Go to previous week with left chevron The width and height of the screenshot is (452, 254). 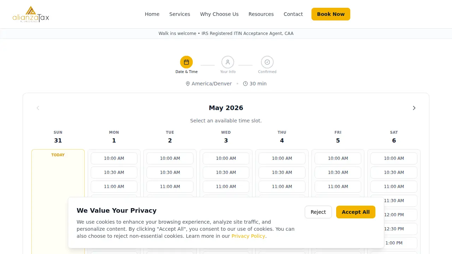(x=38, y=108)
